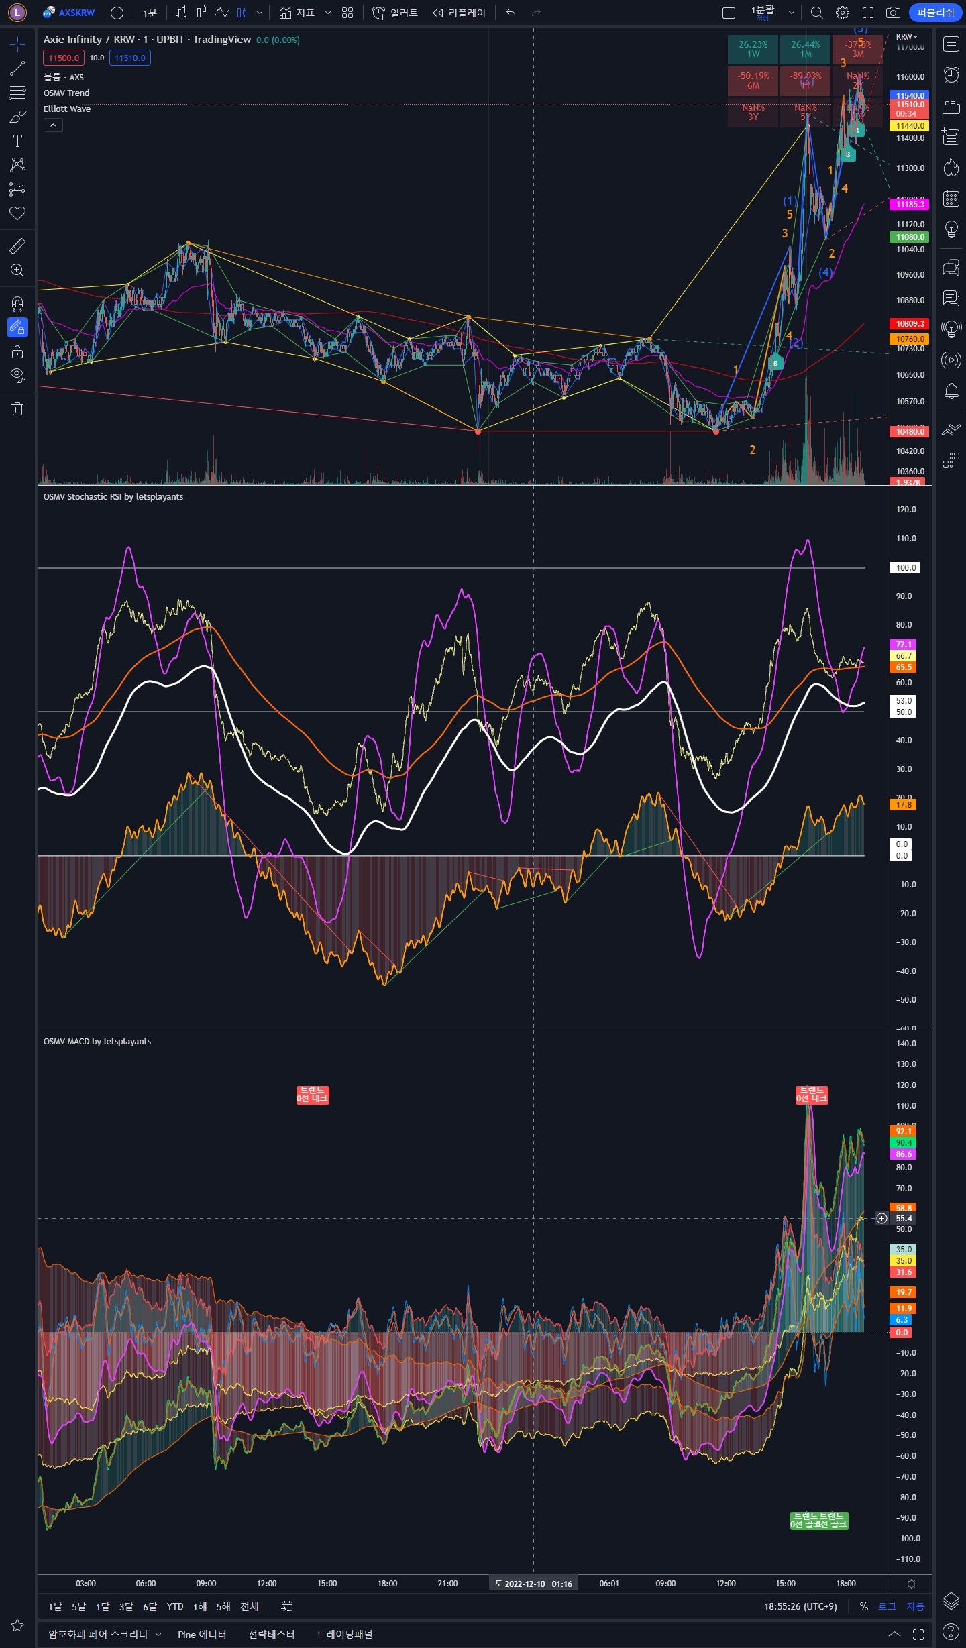
Task: Add chart to favorites heart icon
Action: point(17,213)
